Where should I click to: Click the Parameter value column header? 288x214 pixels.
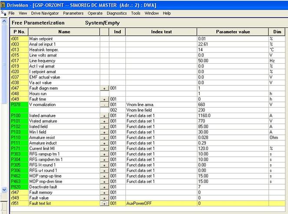coord(233,32)
